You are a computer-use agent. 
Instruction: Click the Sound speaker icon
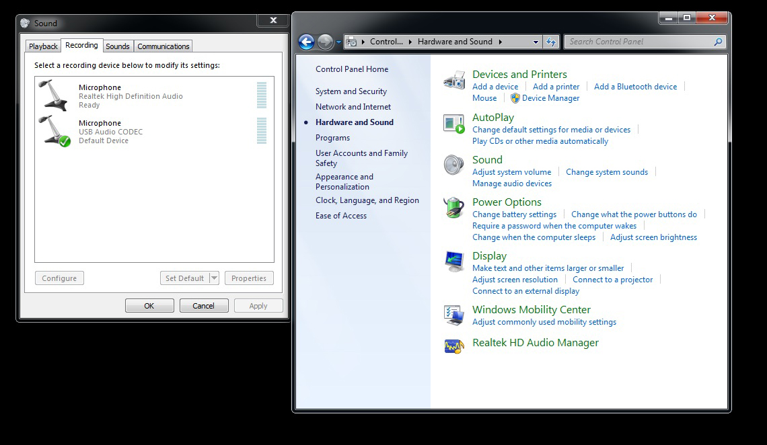pyautogui.click(x=454, y=165)
